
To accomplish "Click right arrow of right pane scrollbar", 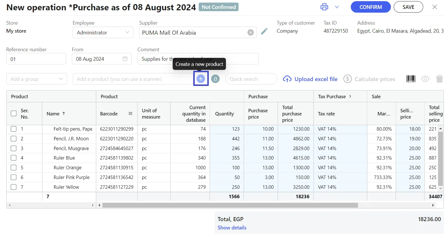I will (x=433, y=205).
